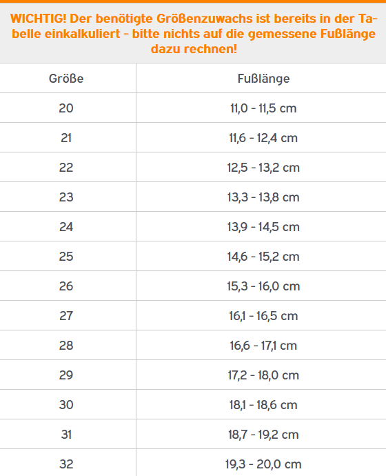Image resolution: width=386 pixels, height=476 pixels.
Task: Click the orange WICHTIG warning notice
Action: (x=194, y=33)
